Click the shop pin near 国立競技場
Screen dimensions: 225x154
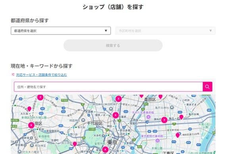(x=75, y=144)
